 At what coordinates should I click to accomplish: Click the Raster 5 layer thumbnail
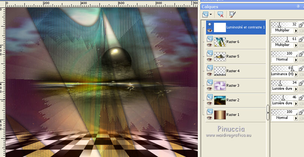[220, 56]
